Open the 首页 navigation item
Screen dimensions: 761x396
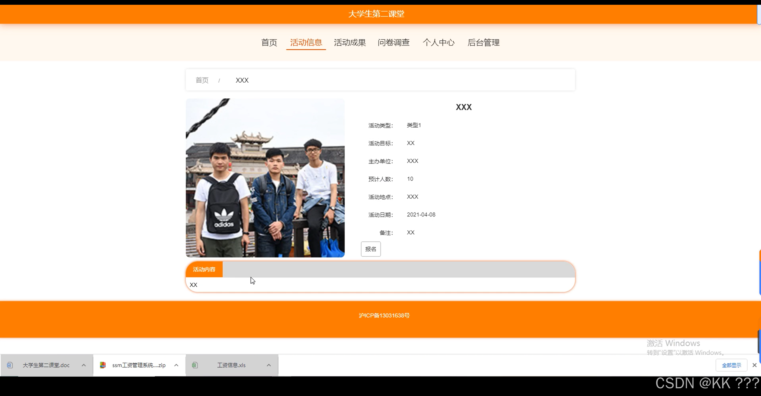point(269,43)
